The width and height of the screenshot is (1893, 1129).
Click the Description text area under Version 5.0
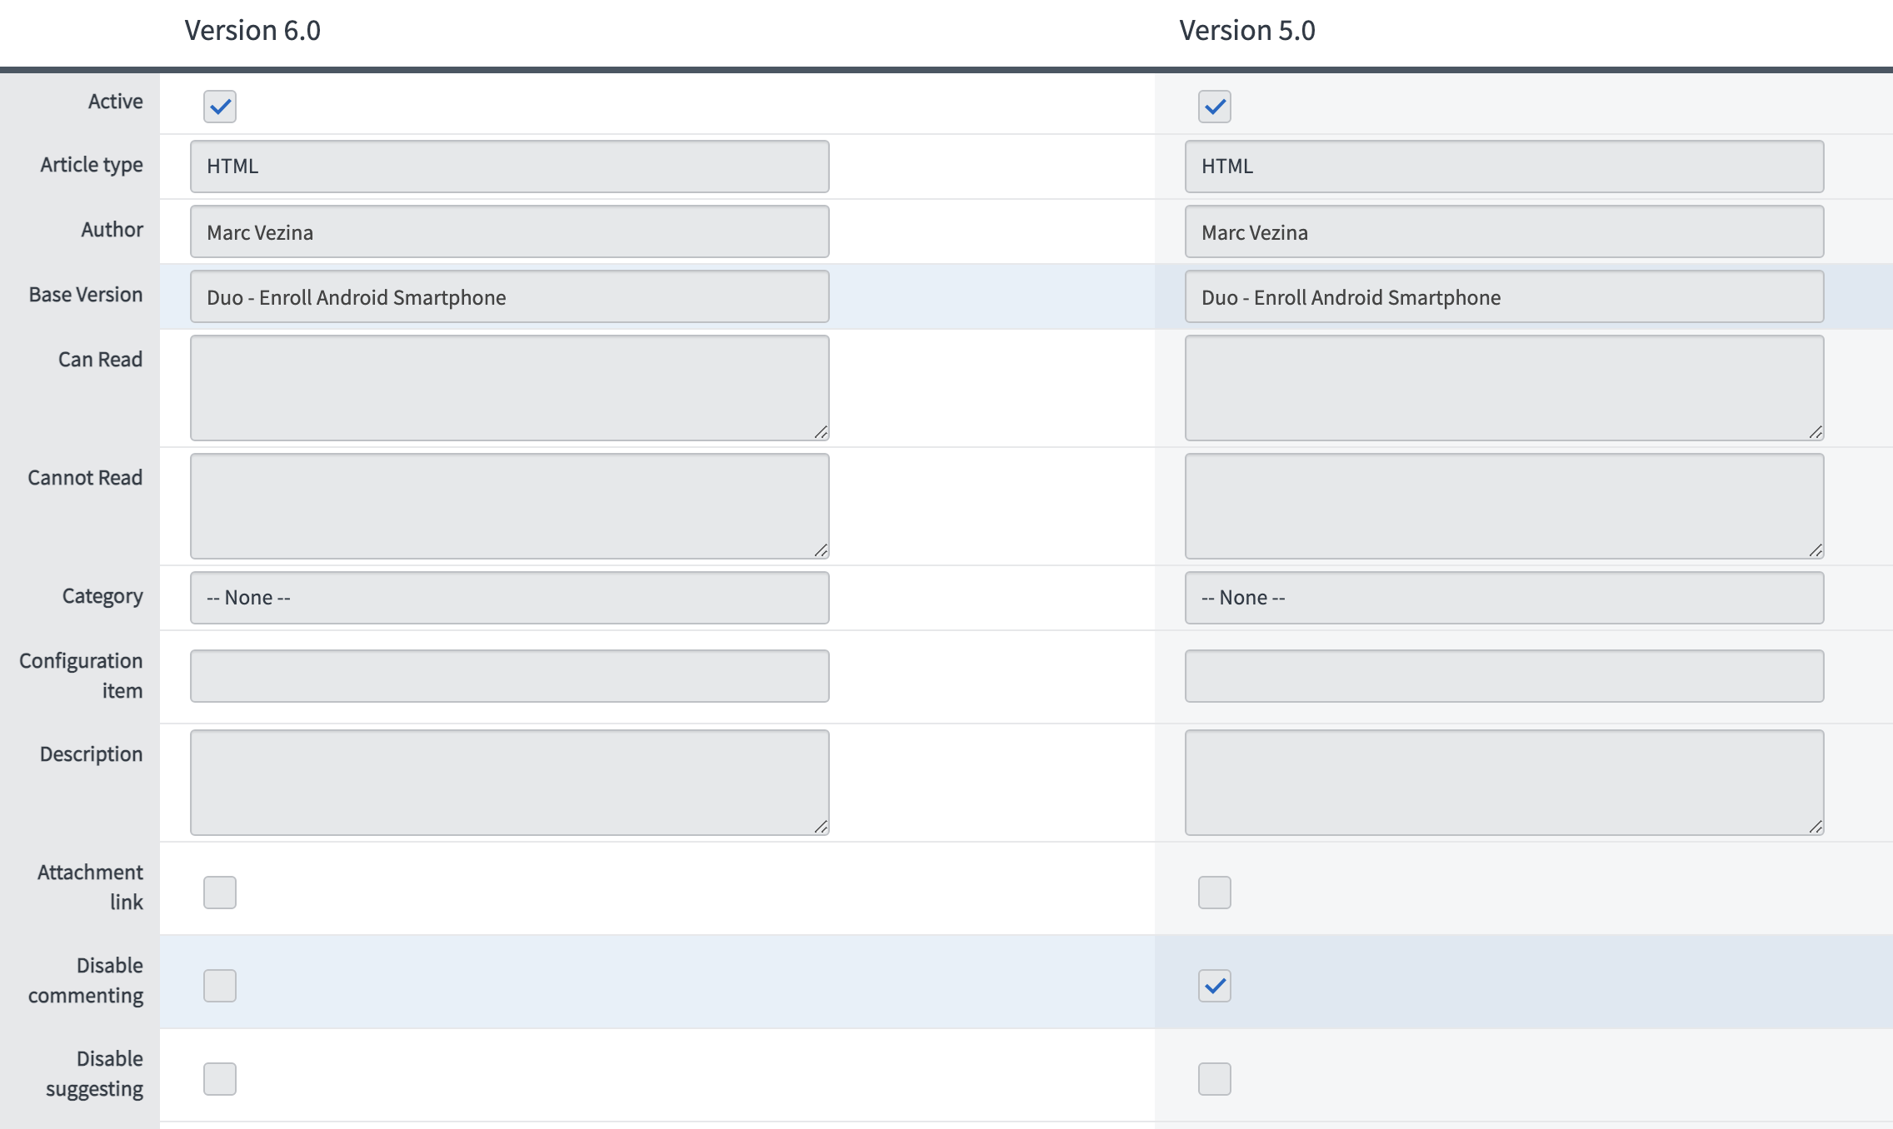tap(1504, 781)
